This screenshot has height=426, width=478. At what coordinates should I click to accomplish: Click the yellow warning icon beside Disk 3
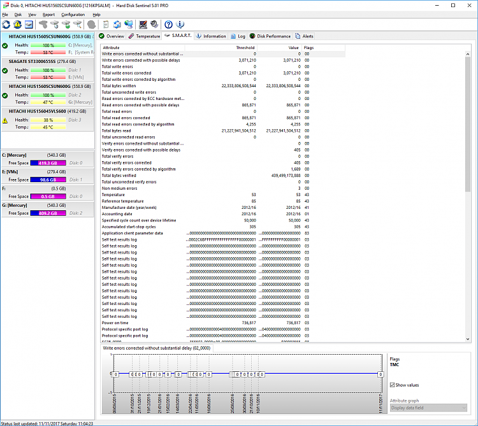tap(5, 120)
